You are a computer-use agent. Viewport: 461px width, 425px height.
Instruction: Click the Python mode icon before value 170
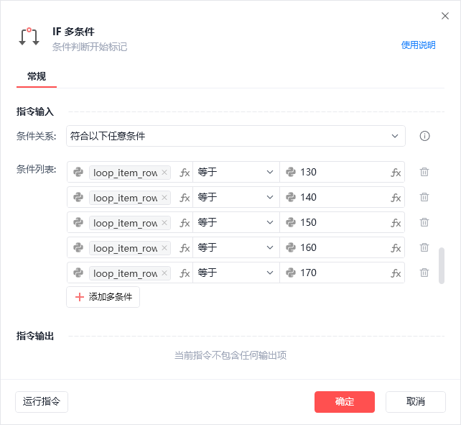pos(291,273)
